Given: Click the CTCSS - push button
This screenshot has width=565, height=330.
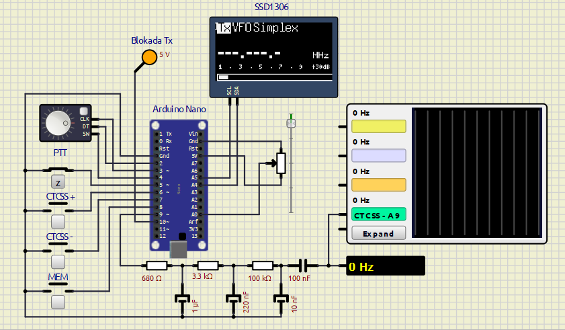Looking at the screenshot, I should coord(58,262).
